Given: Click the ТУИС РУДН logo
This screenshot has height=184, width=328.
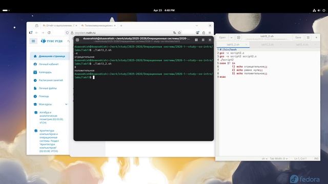Looking at the screenshot, I should [x=52, y=41].
